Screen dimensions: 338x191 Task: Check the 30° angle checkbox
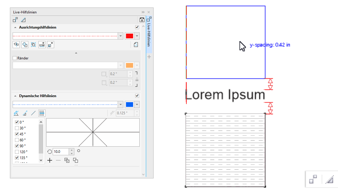click(x=17, y=128)
